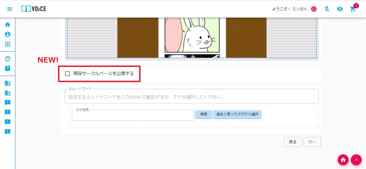Open the filled question bubble icon
This screenshot has width=366, height=169.
click(8, 69)
